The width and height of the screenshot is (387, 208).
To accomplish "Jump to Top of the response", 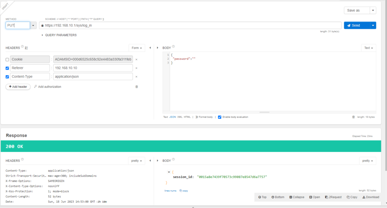I will pyautogui.click(x=262, y=197).
